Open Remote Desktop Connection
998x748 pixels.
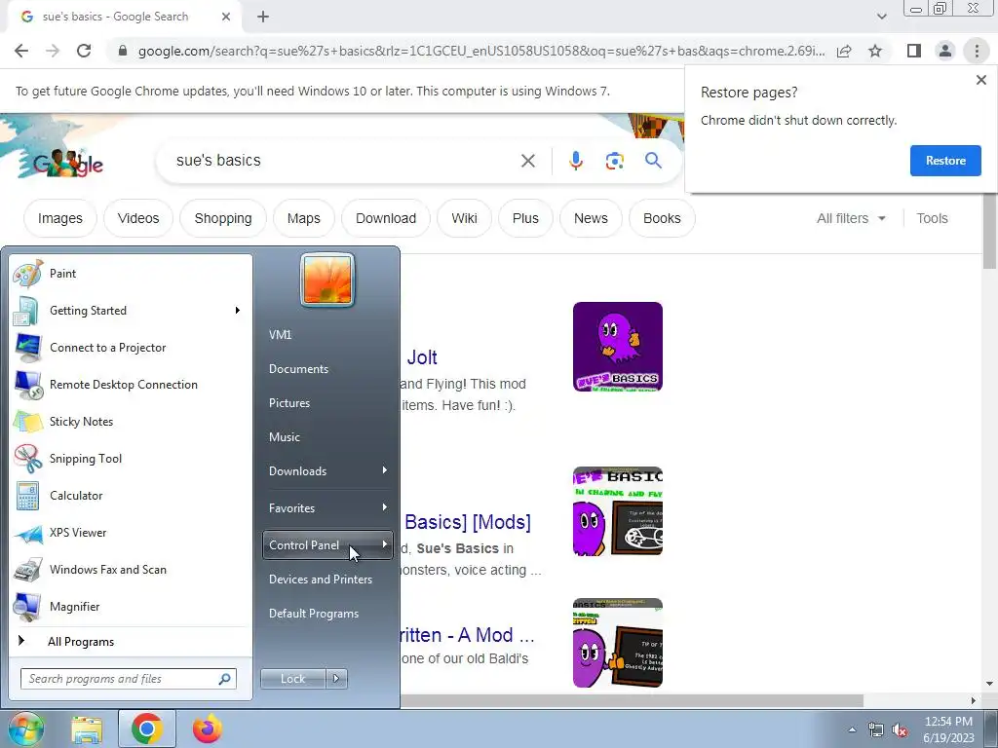point(131,384)
